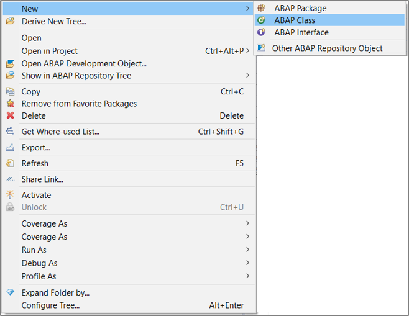Select Remove from Favorite Packages
Screen dimensions: 409x316
(128, 104)
